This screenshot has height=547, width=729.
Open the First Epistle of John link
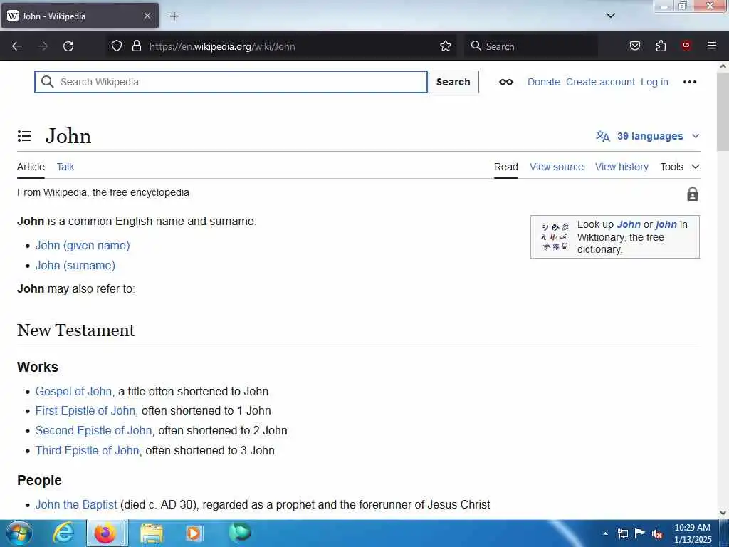[85, 410]
